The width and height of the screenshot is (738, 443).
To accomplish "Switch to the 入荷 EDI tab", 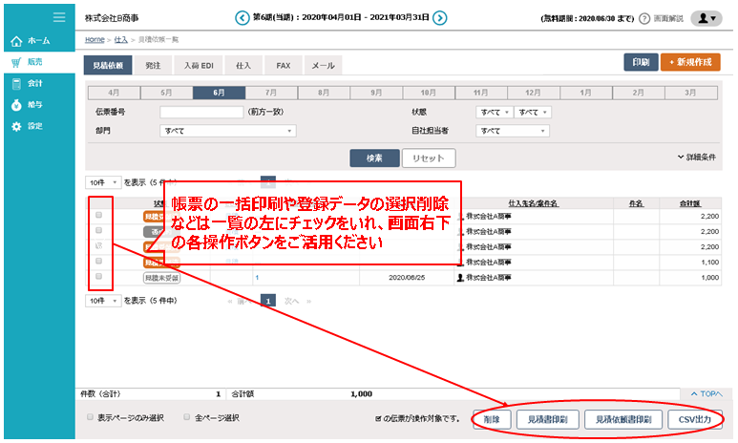I will pyautogui.click(x=198, y=65).
